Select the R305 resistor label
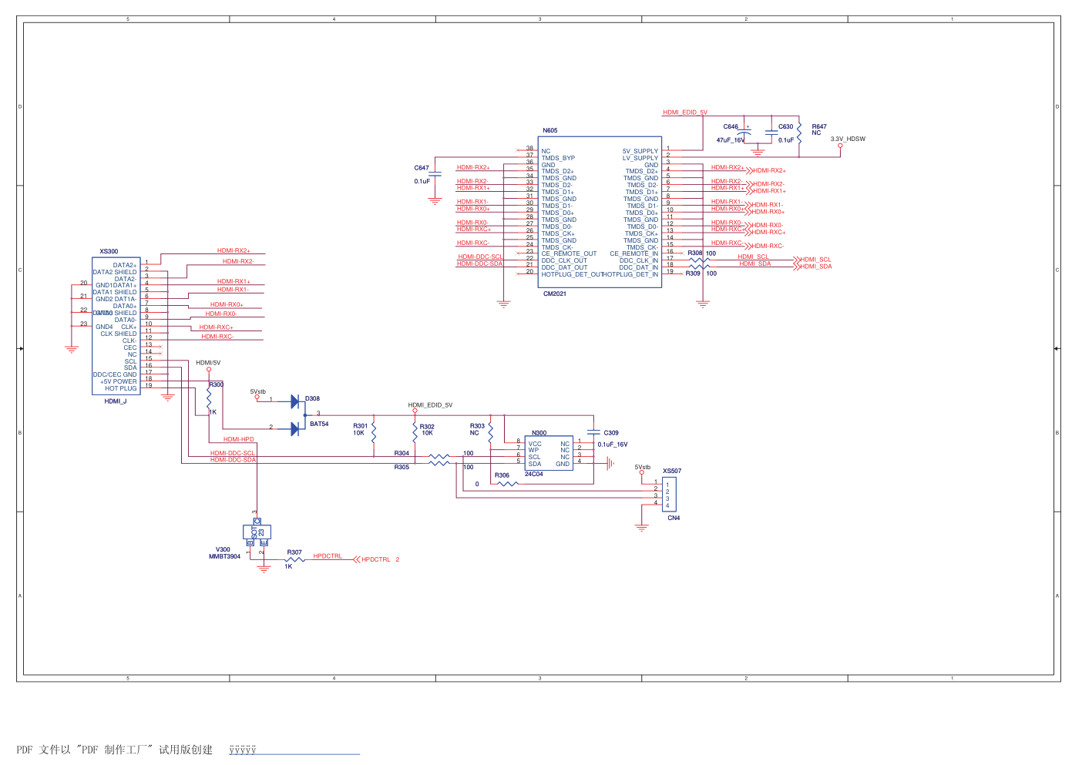This screenshot has height=765, width=1082. click(402, 468)
